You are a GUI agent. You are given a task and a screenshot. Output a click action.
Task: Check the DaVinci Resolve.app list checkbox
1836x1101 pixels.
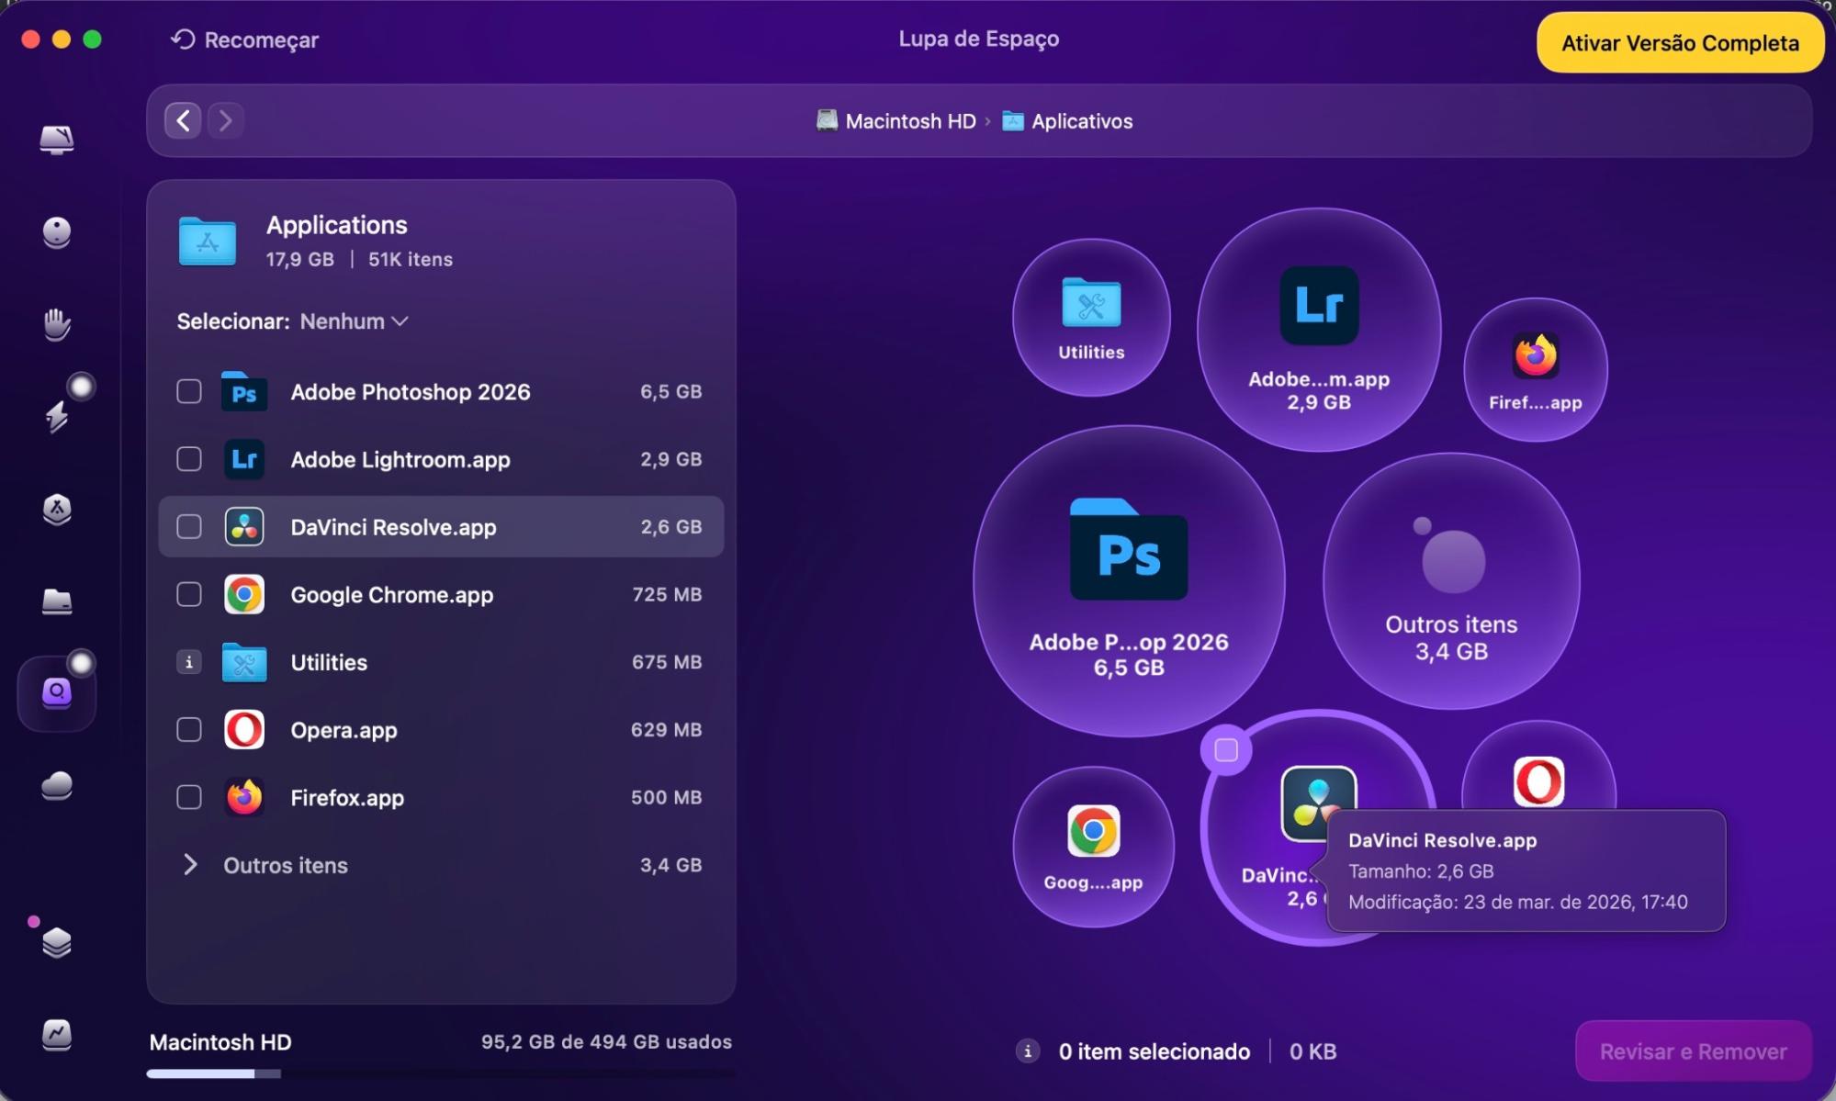tap(188, 527)
